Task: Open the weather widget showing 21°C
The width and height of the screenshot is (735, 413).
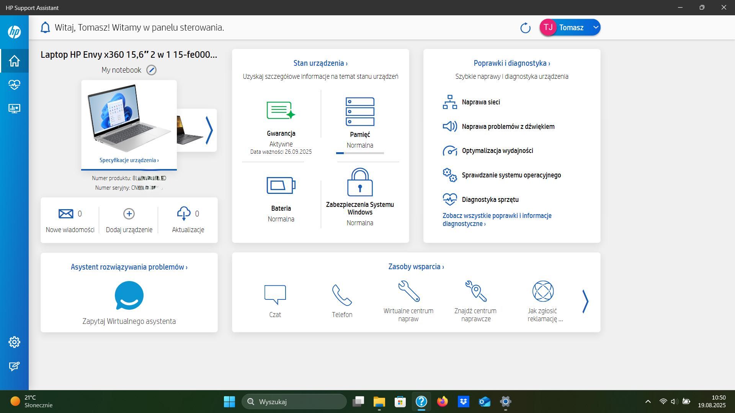Action: (x=31, y=402)
